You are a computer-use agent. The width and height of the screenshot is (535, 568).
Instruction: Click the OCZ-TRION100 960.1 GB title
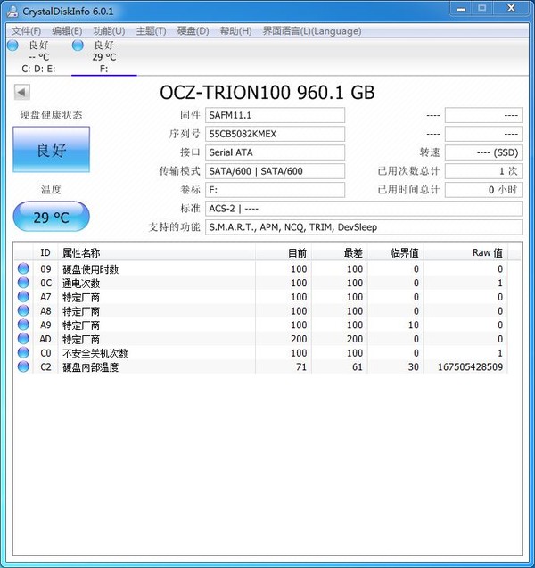[267, 93]
